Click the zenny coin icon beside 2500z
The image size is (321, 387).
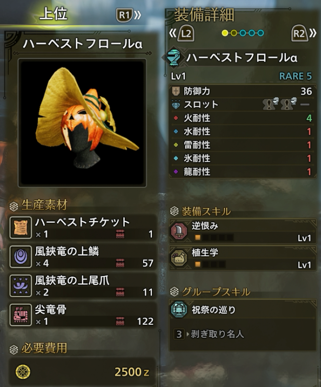(x=23, y=372)
